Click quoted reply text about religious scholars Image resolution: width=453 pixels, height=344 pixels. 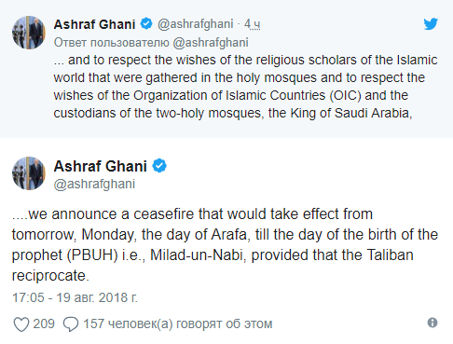(245, 87)
